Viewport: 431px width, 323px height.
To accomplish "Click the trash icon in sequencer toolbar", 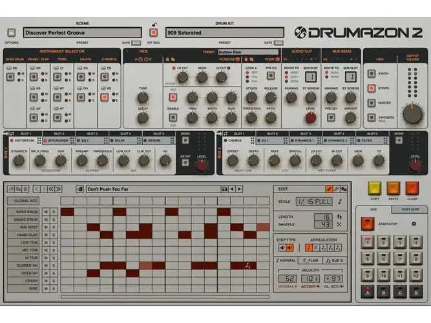I will (26, 189).
